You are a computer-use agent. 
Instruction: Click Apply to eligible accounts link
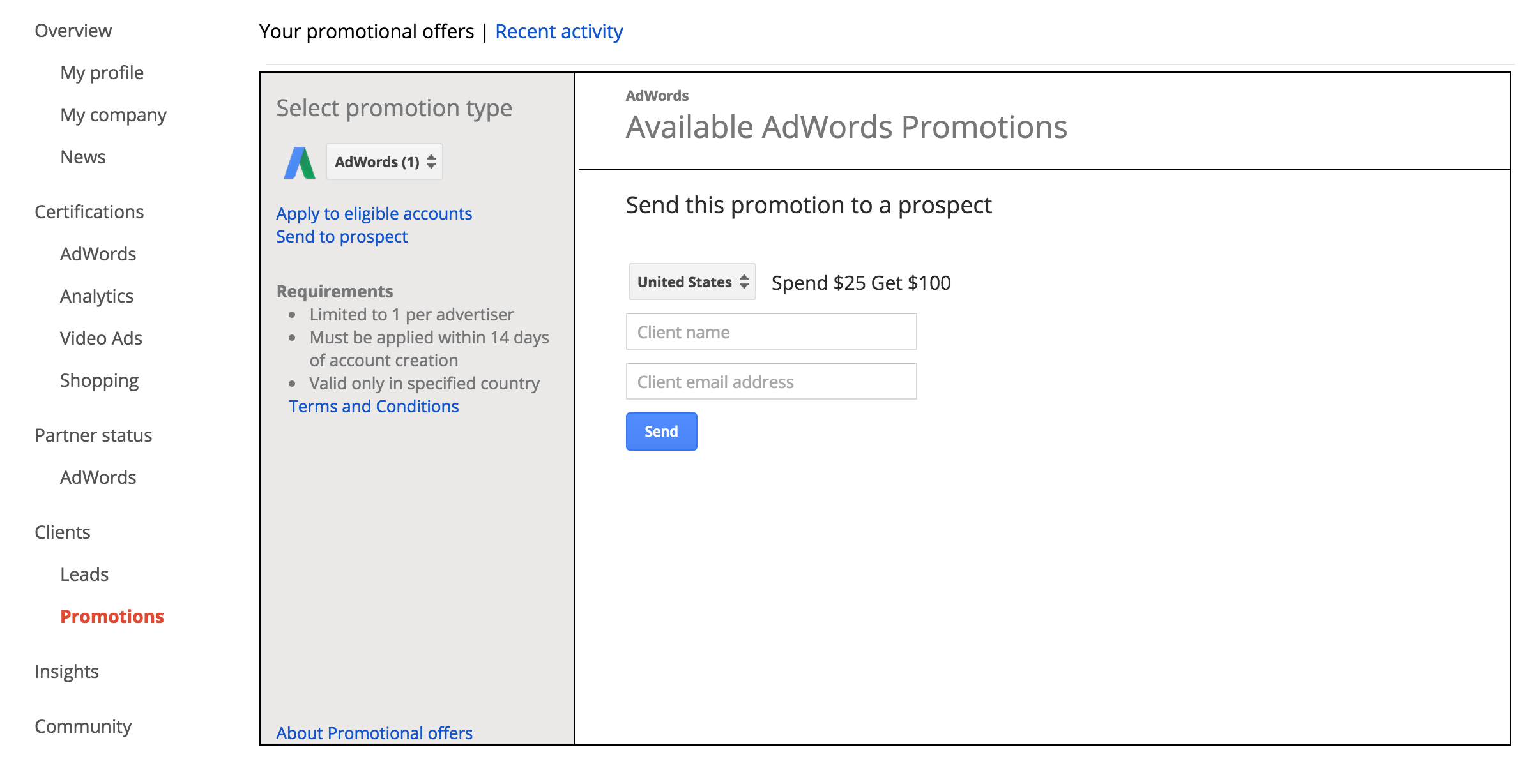click(374, 213)
